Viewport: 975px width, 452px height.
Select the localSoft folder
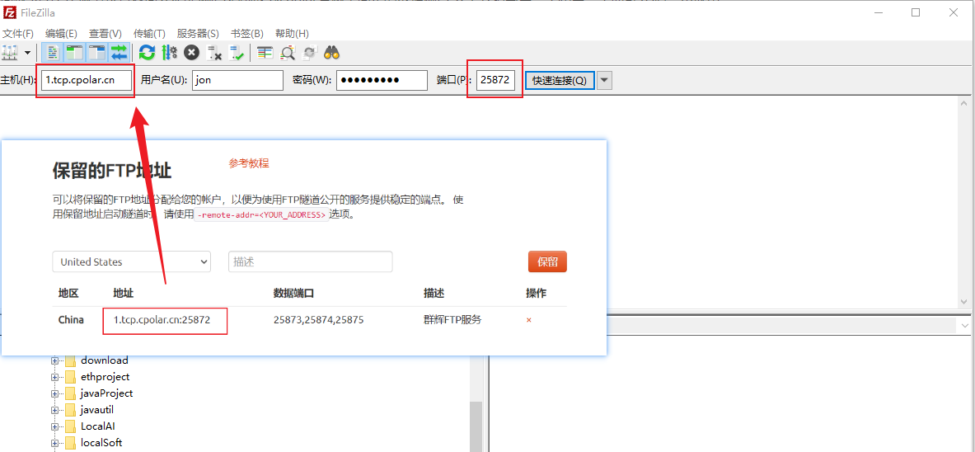[101, 443]
